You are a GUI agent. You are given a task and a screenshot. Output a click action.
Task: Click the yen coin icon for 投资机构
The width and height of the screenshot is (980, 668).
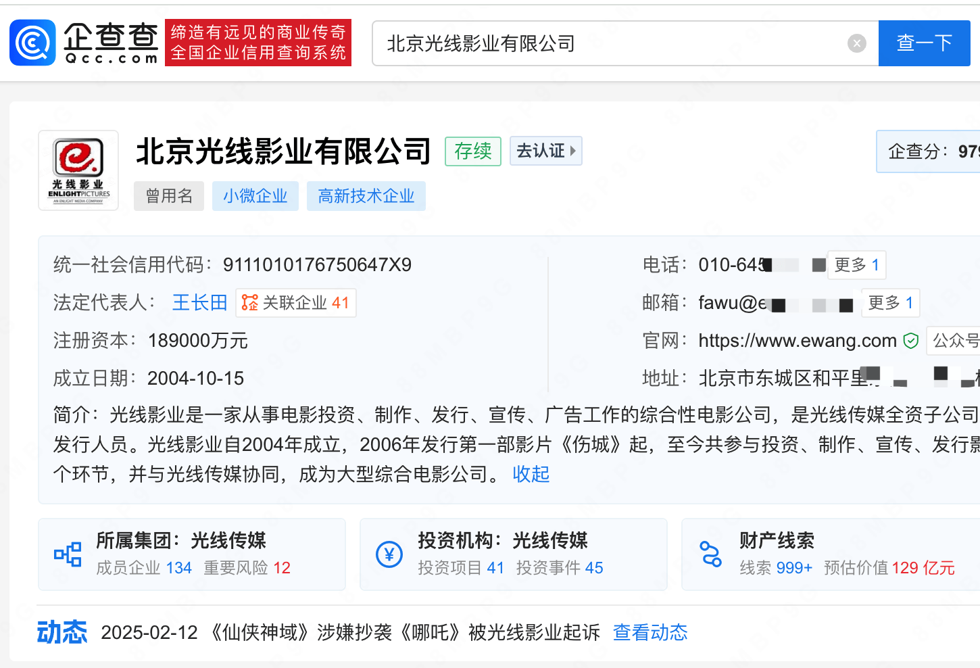pos(389,554)
